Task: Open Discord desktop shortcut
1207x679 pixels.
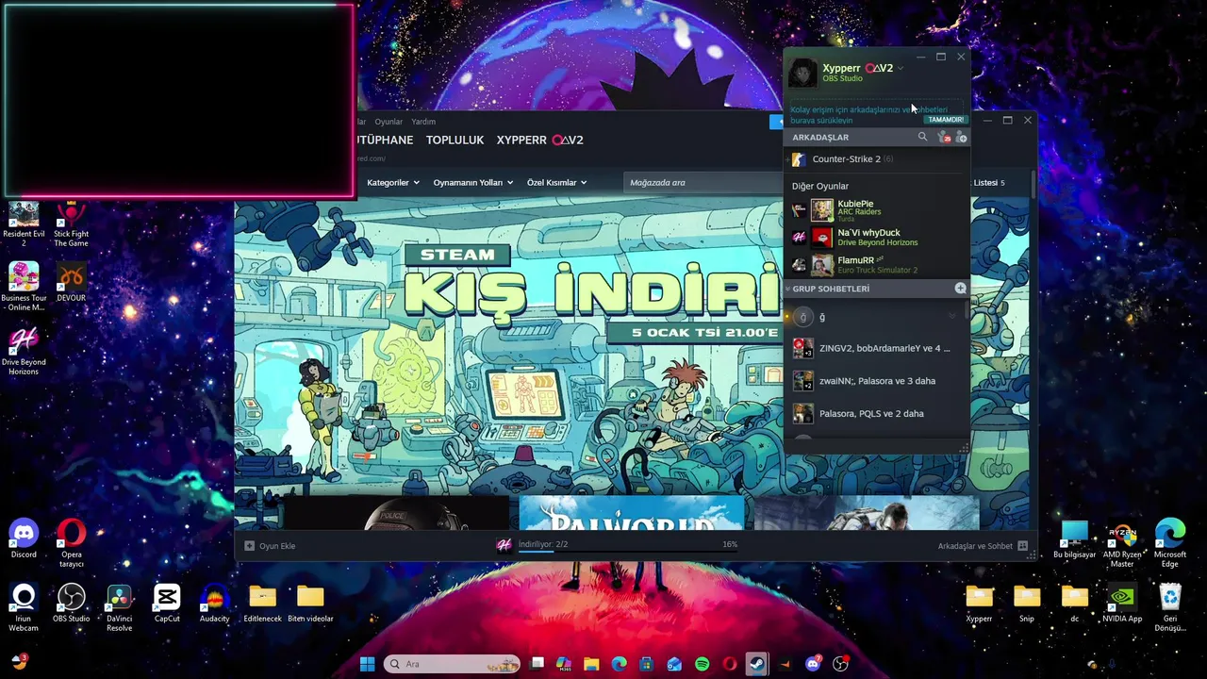Action: point(24,538)
